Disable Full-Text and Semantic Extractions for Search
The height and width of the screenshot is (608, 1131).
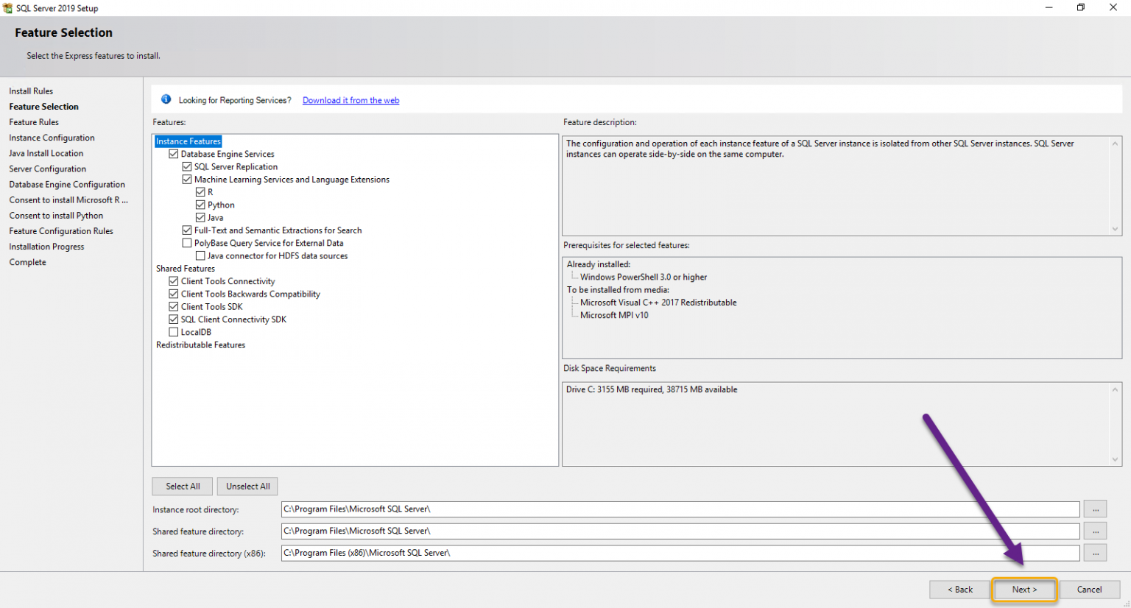click(187, 230)
